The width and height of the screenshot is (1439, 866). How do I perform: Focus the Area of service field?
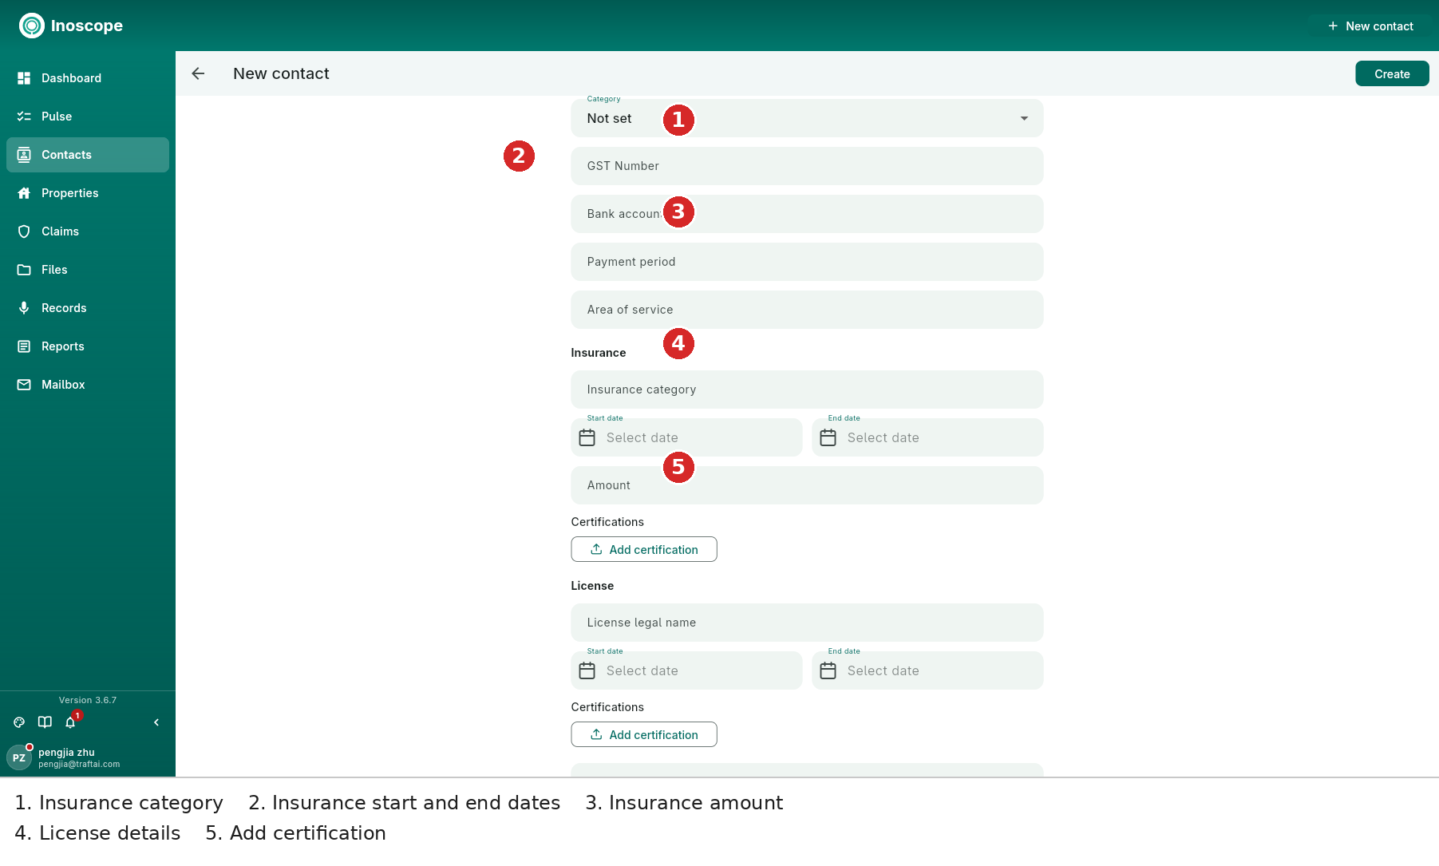[807, 310]
